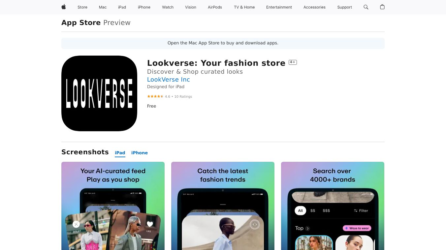Click the refresh circle icon in the second screenshot

coord(255,225)
